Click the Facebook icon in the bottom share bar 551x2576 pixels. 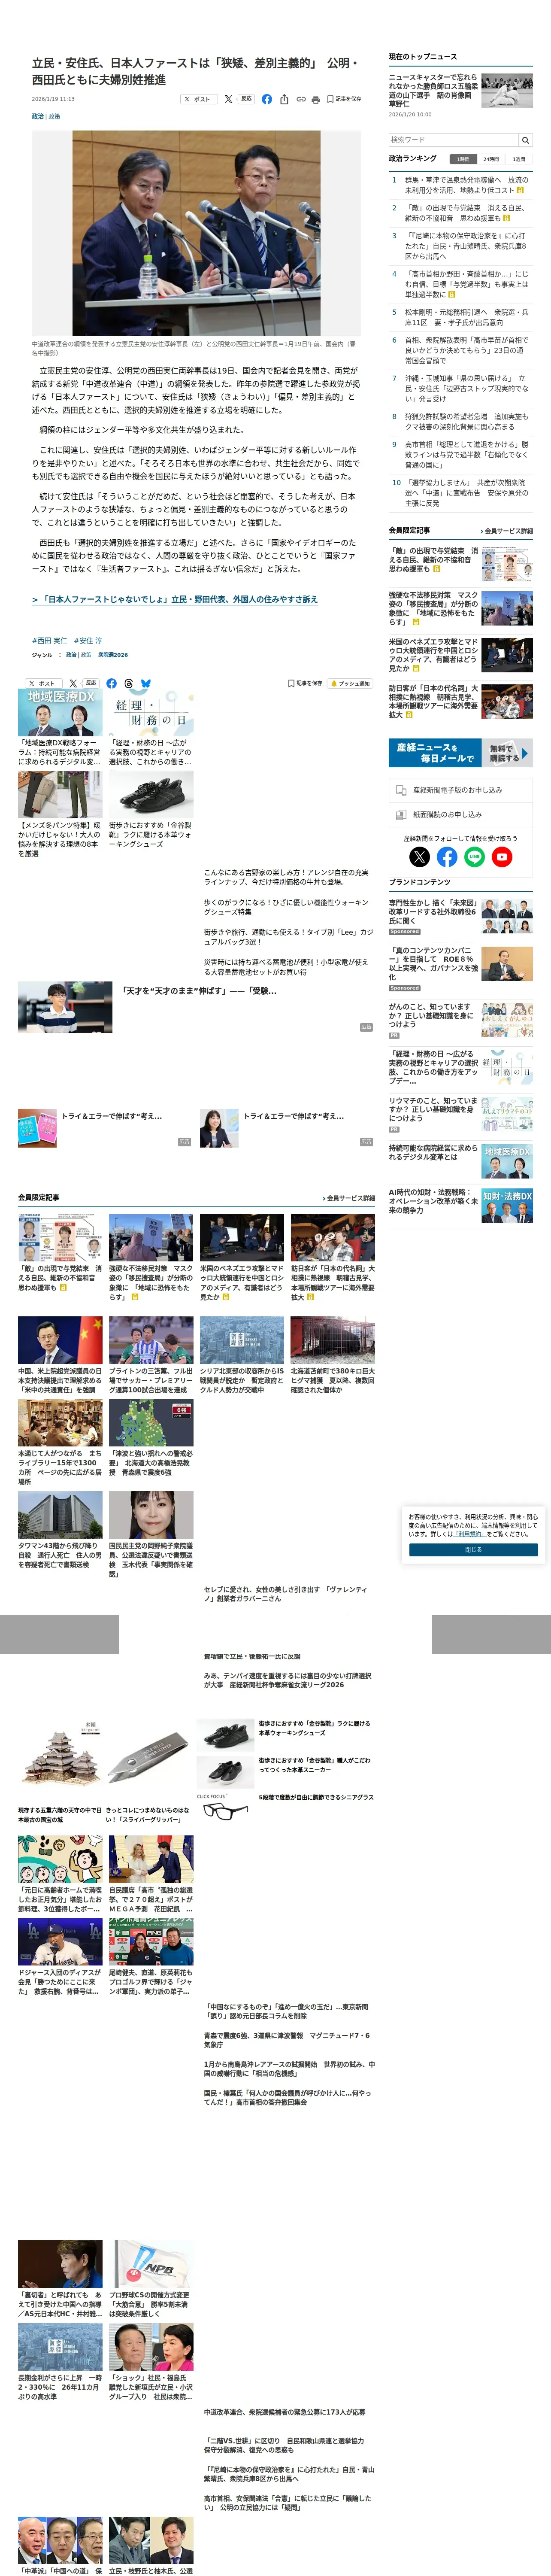pos(111,683)
